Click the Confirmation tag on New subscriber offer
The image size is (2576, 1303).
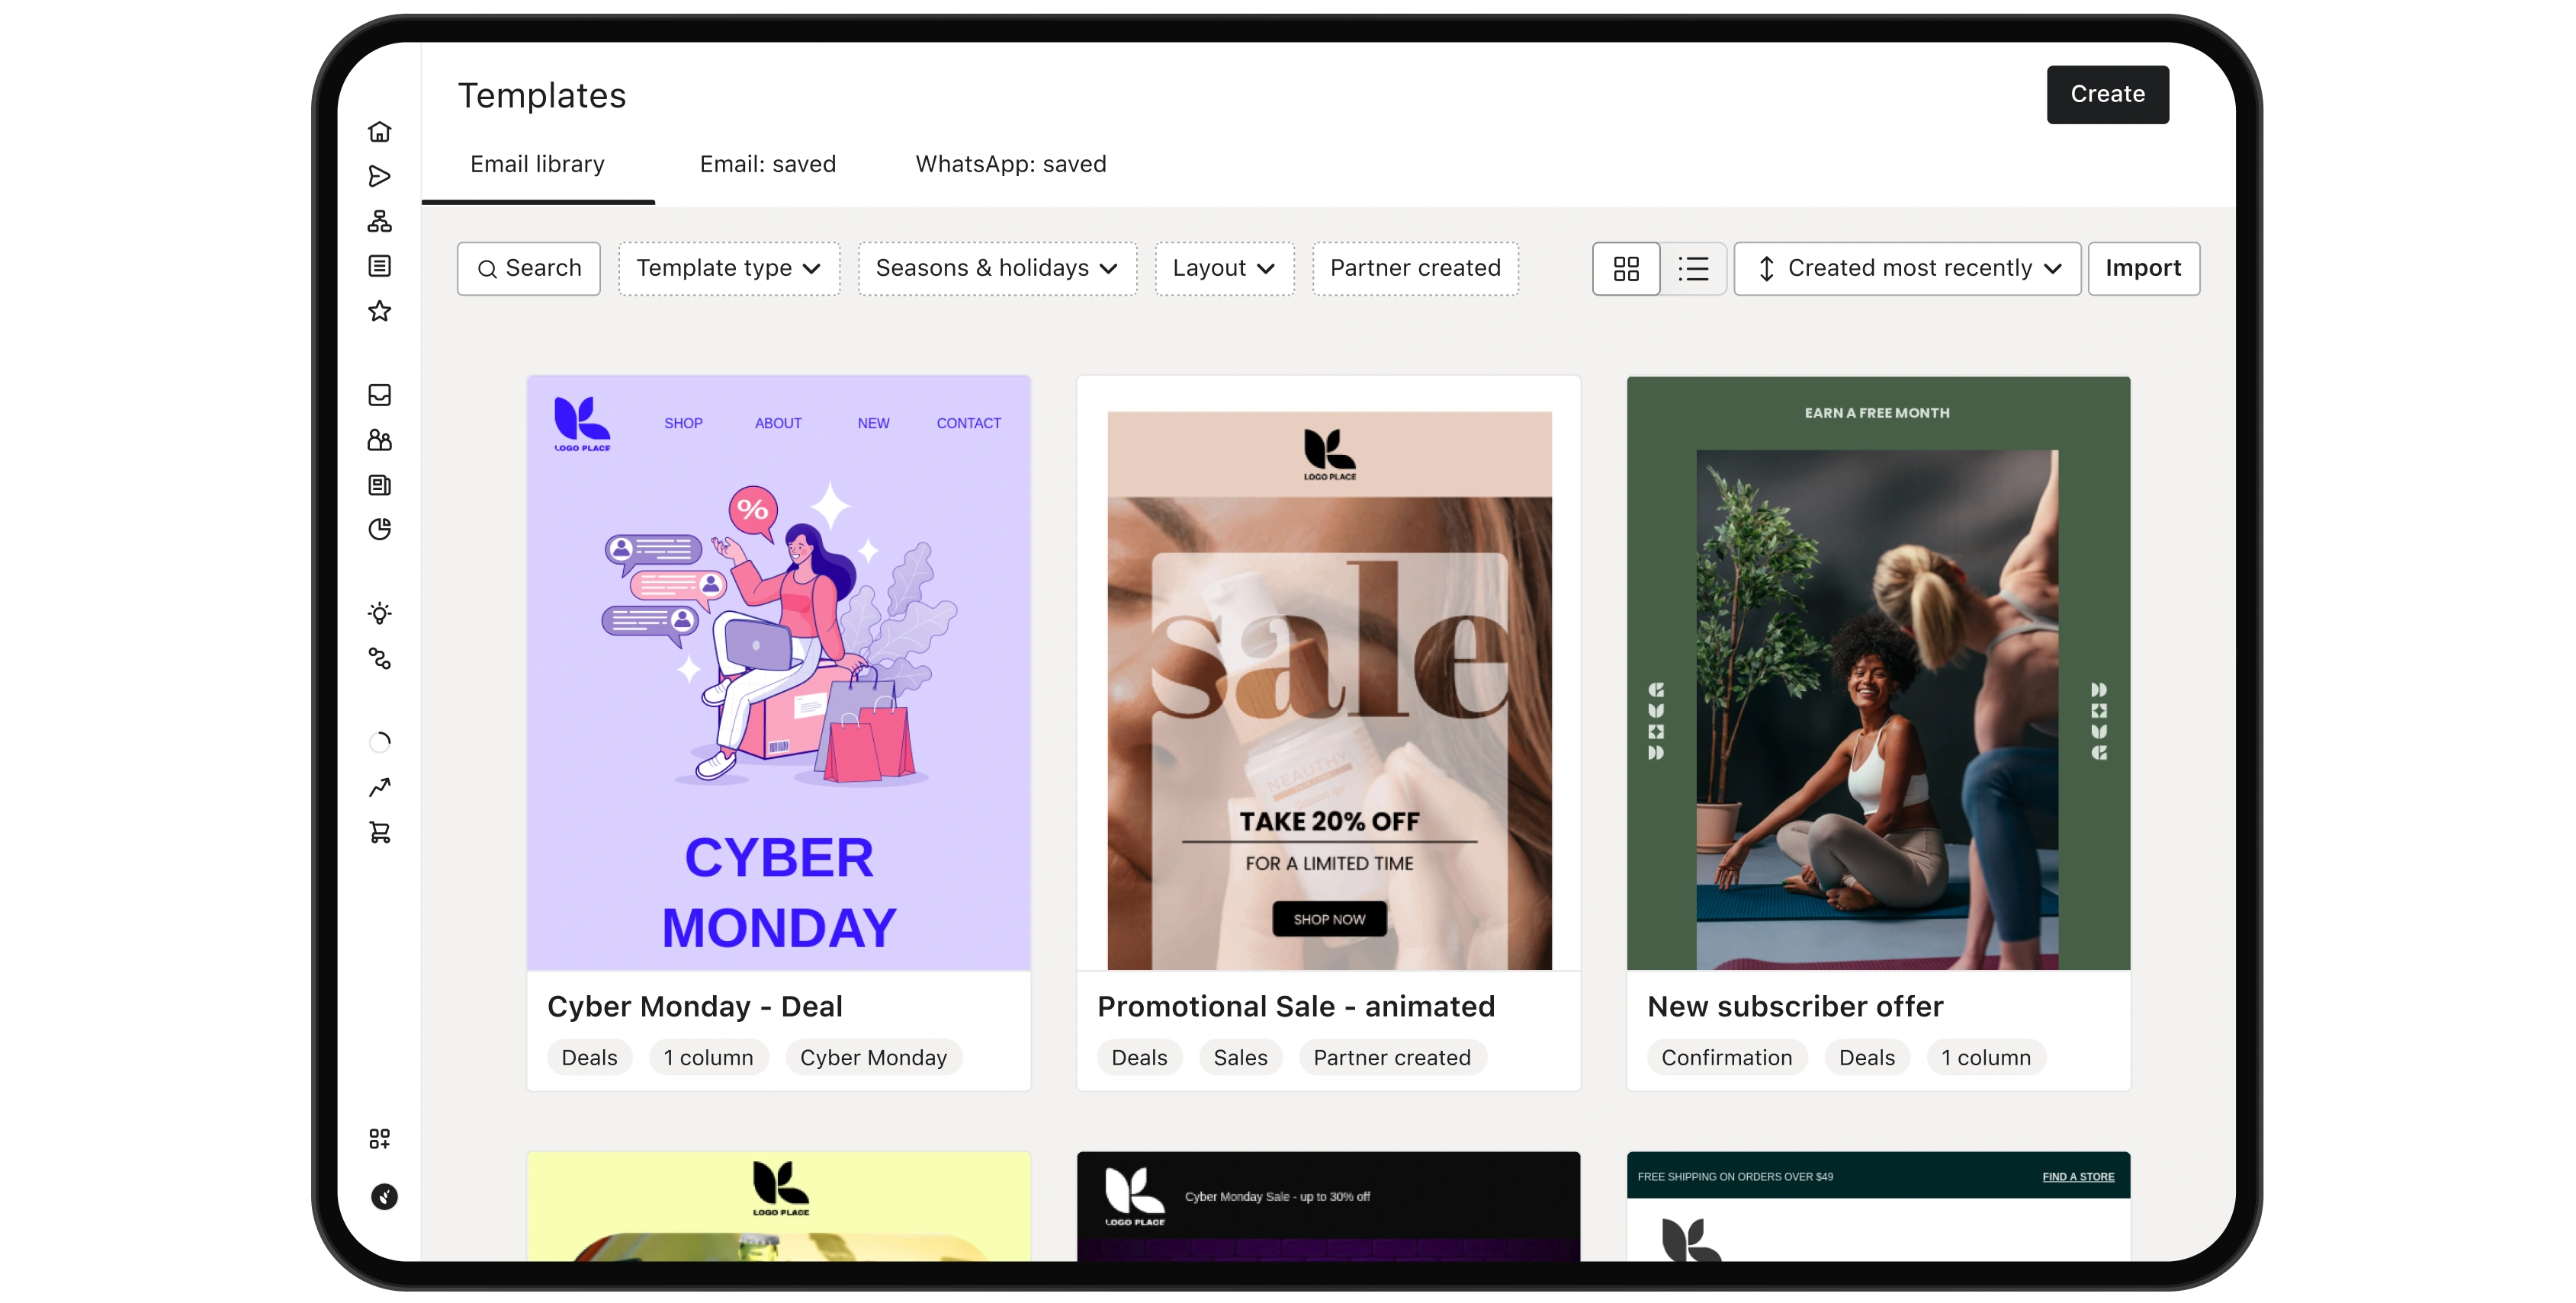click(x=1726, y=1057)
